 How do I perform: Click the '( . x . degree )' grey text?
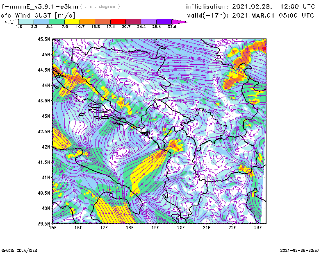100,7
